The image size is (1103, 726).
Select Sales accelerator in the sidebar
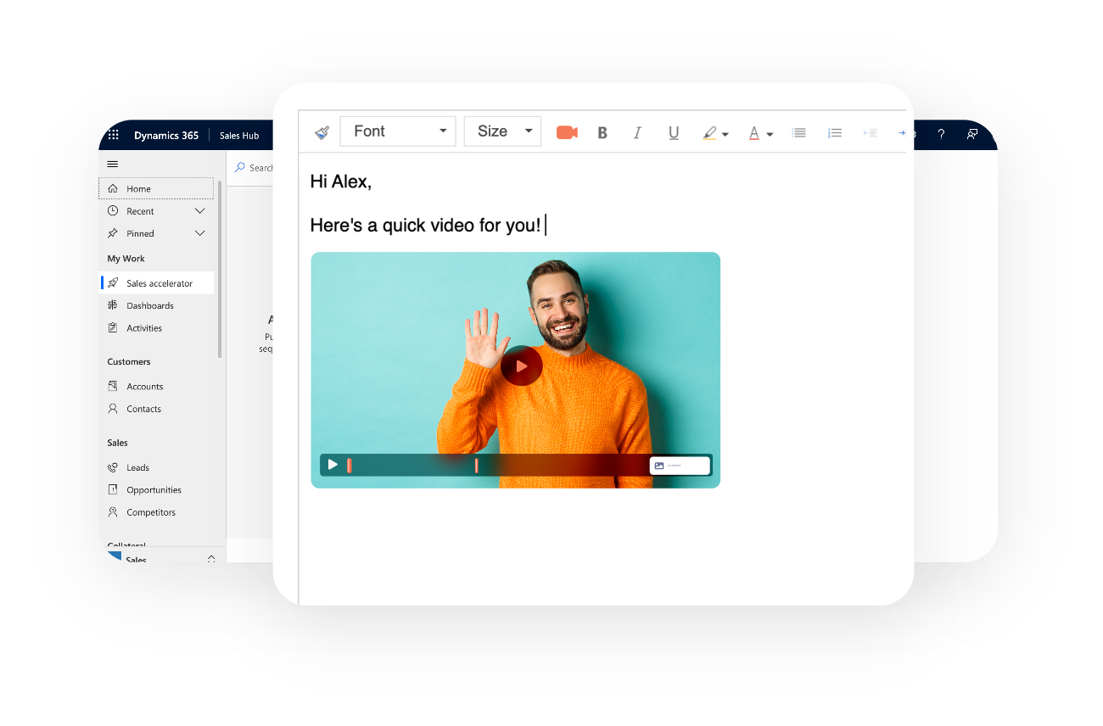click(161, 282)
